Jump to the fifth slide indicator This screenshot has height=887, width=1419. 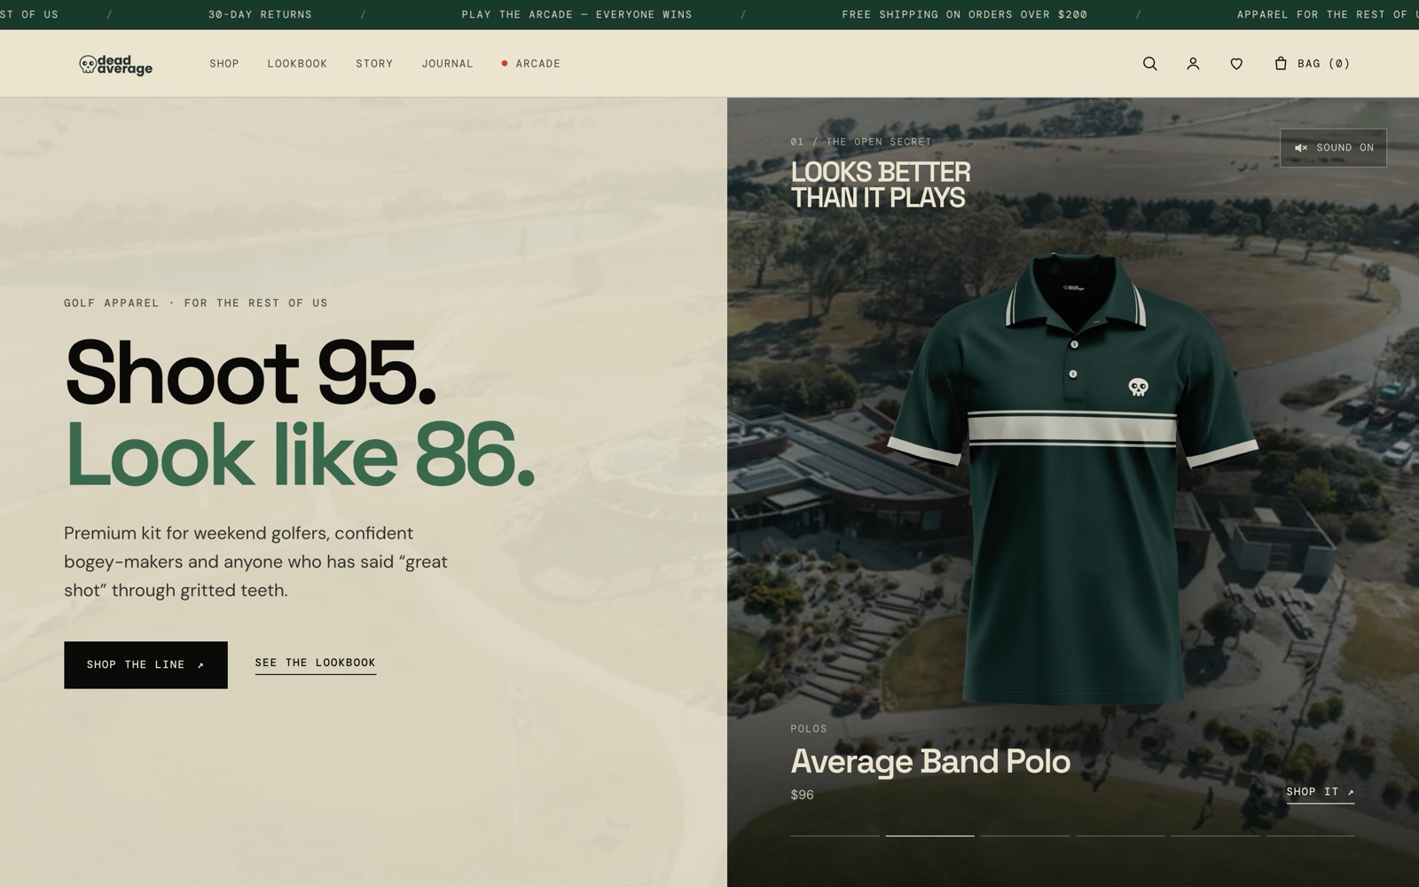1215,836
